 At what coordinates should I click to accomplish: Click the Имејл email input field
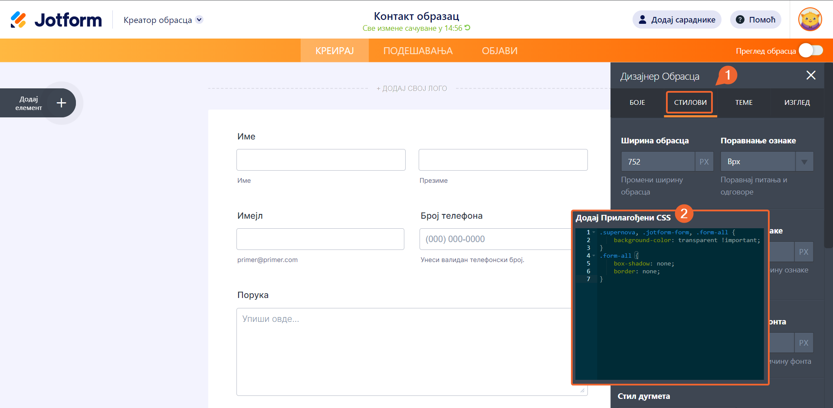click(320, 239)
